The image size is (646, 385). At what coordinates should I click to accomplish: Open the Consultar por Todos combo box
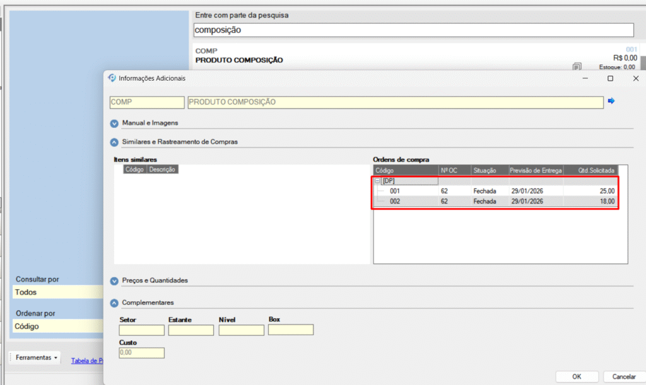tap(58, 292)
